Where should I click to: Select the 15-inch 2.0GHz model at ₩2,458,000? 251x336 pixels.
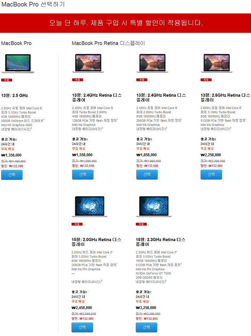click(82, 328)
